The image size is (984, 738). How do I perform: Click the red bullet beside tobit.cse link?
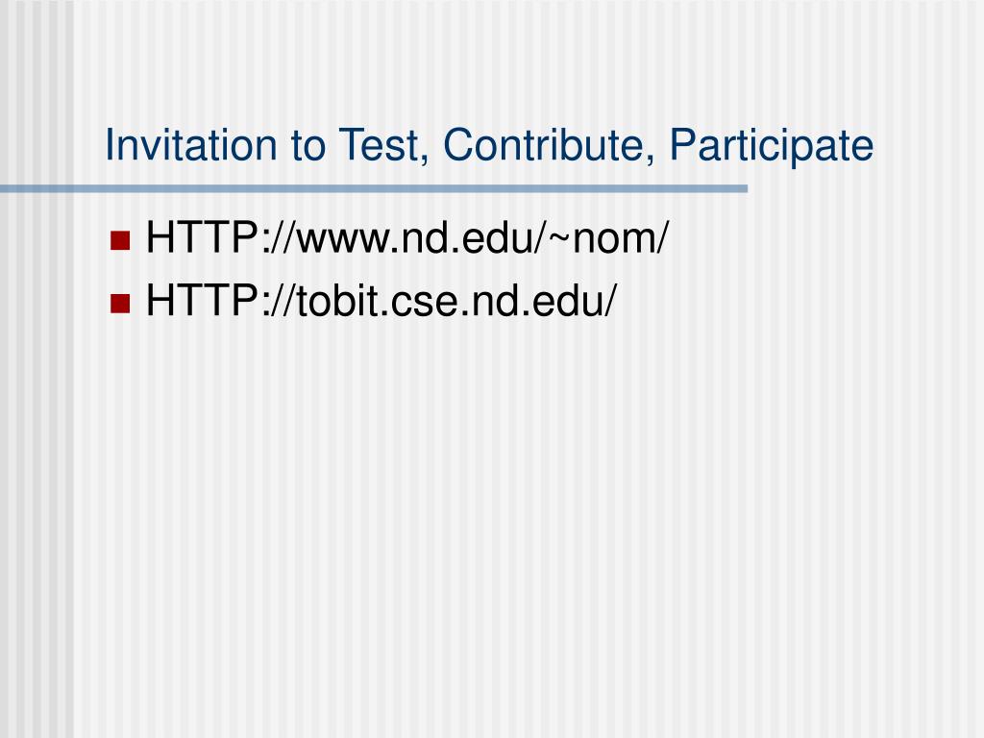(x=120, y=303)
